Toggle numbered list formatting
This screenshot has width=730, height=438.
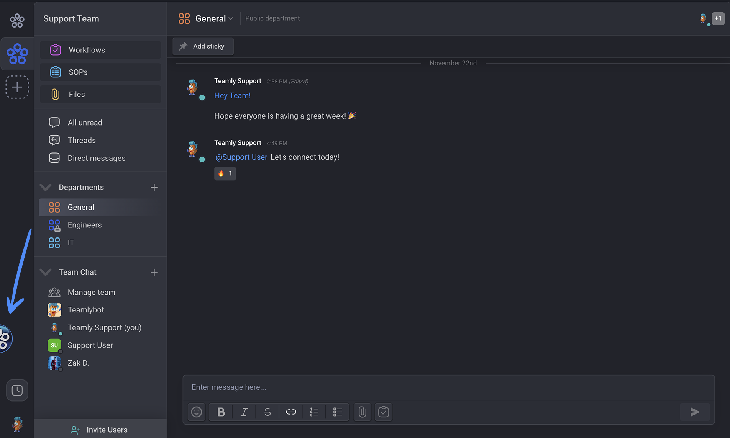point(314,412)
